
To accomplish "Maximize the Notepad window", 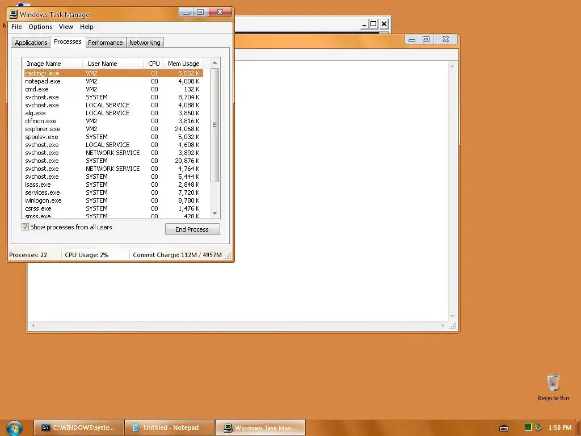I will [426, 39].
